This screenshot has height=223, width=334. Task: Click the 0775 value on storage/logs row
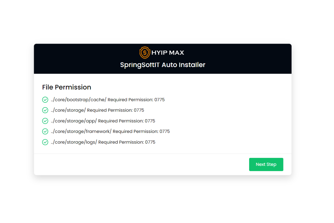[x=150, y=142]
